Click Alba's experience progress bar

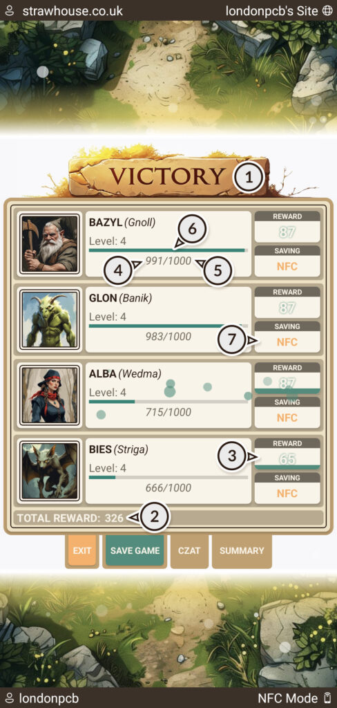pyautogui.click(x=168, y=402)
